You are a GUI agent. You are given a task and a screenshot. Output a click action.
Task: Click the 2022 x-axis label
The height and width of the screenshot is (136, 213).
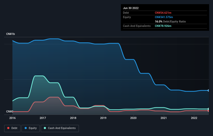[194, 118]
